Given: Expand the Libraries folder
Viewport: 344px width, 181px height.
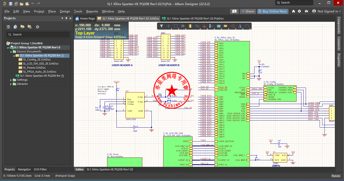Looking at the screenshot, I should click(11, 84).
